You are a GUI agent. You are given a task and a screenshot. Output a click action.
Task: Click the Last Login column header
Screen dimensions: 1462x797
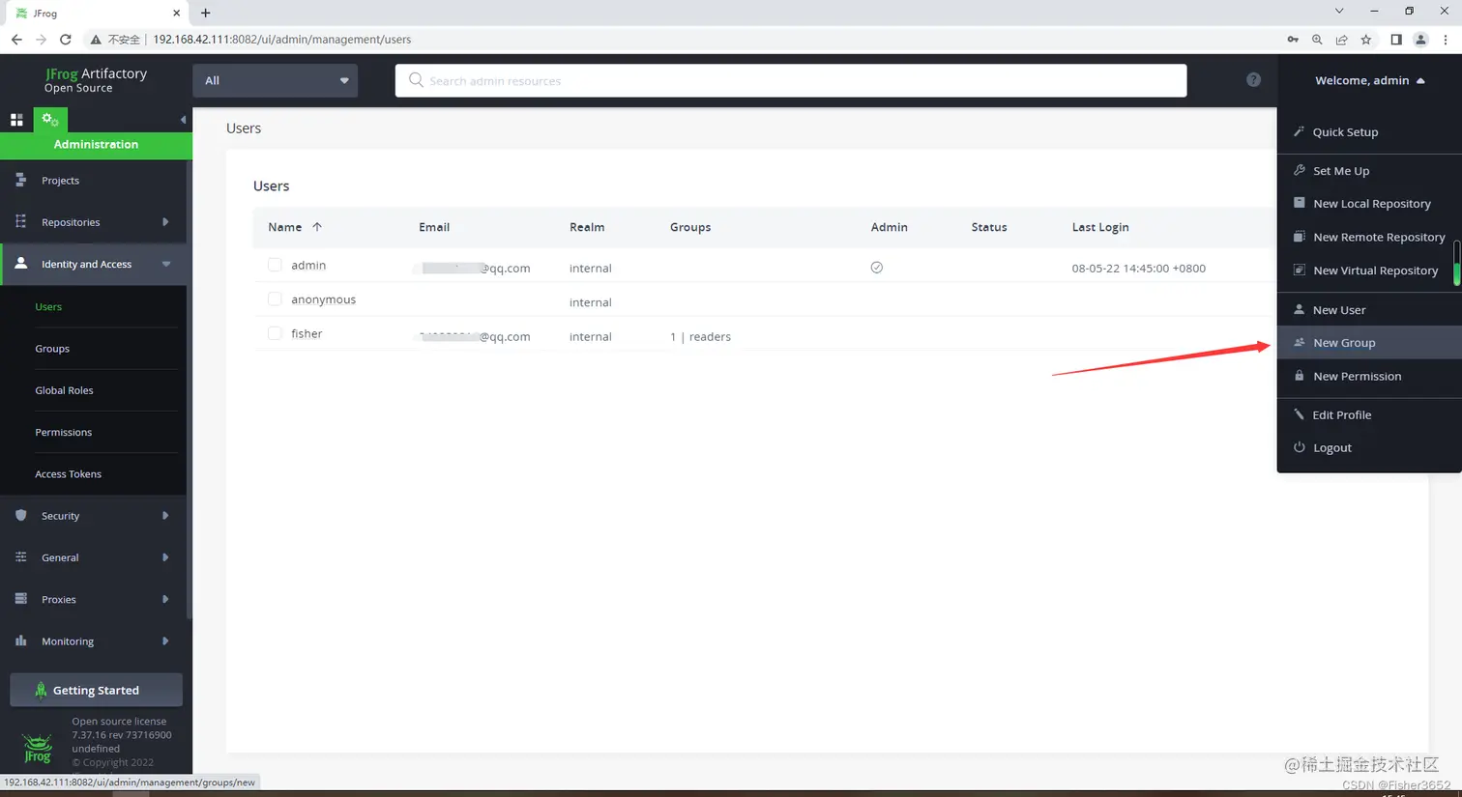pos(1100,227)
